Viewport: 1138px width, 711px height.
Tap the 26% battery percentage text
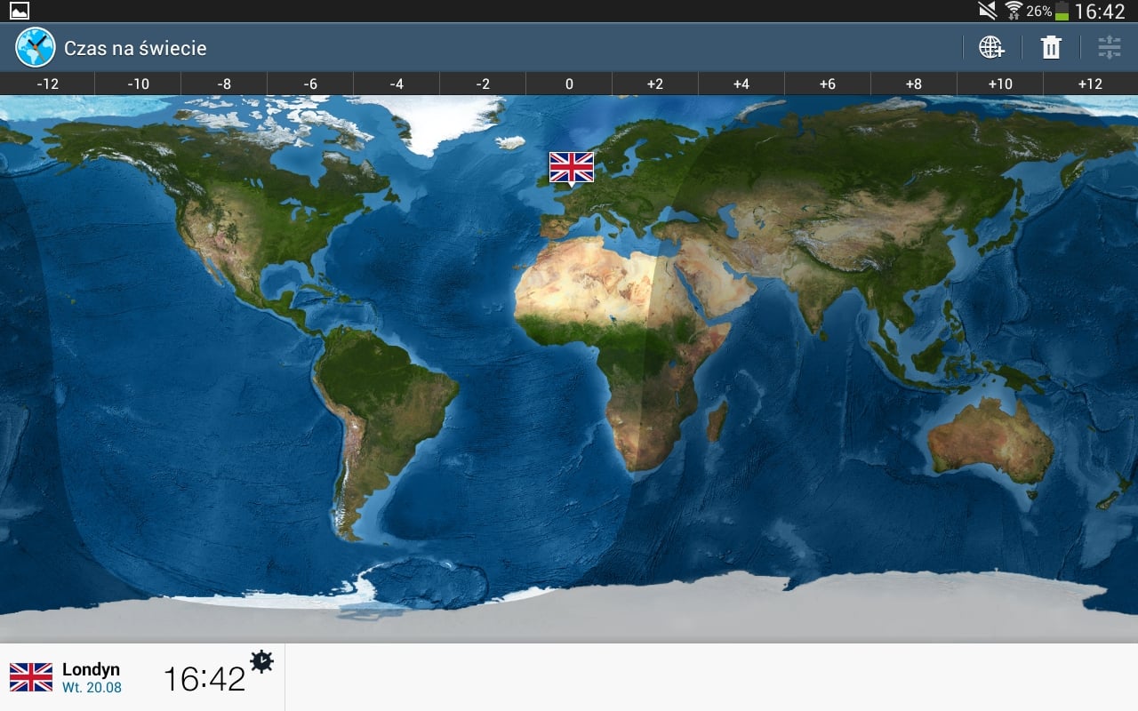point(1039,11)
